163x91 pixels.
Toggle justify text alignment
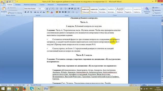pyautogui.click(x=65, y=12)
